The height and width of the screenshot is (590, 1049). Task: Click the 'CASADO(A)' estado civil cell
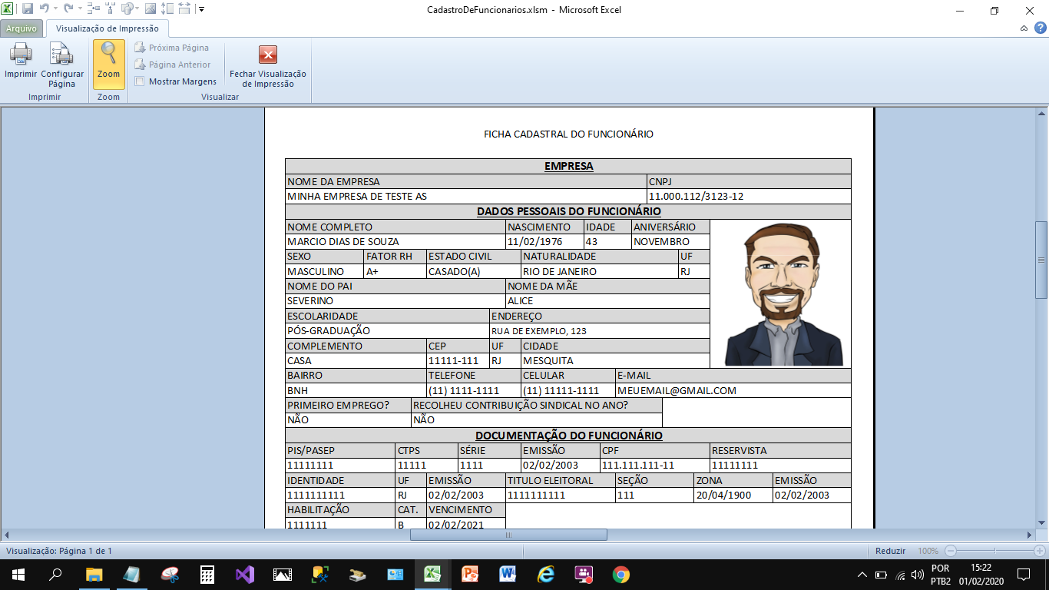(474, 271)
